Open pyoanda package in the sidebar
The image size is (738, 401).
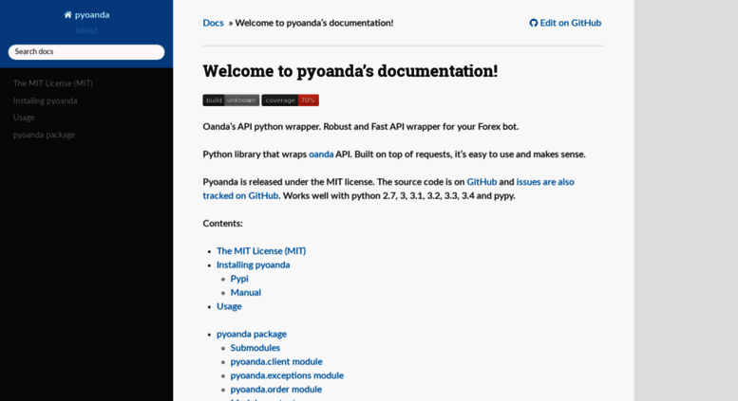pyautogui.click(x=45, y=135)
